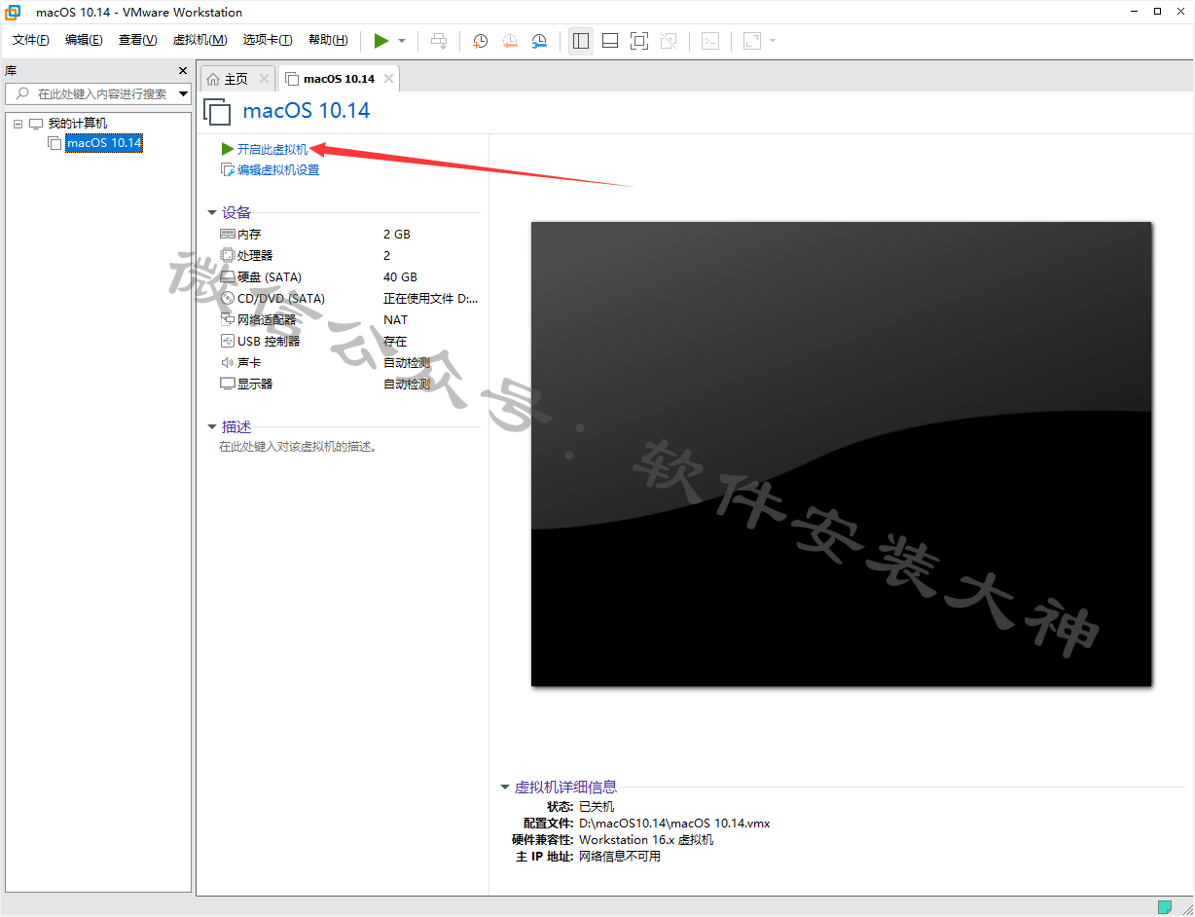Open the snapshot manager icon
This screenshot has height=917, width=1195.
[539, 41]
